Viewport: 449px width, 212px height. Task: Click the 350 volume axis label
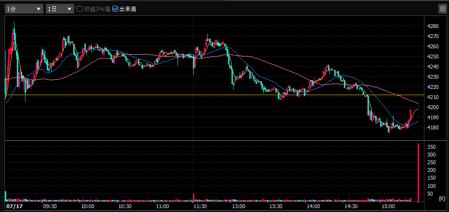[x=432, y=147]
